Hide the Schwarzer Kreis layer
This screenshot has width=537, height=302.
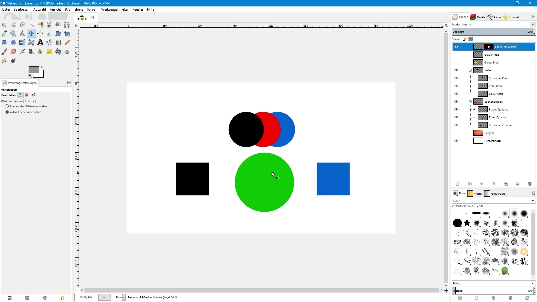tap(456, 78)
